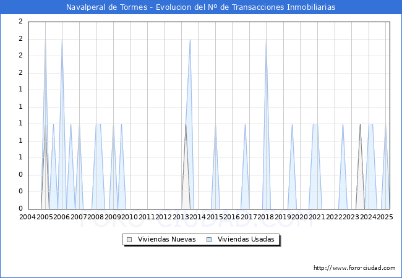Click the Viviendas Nuevas legend swatch
The image size is (402, 278).
[129, 240]
